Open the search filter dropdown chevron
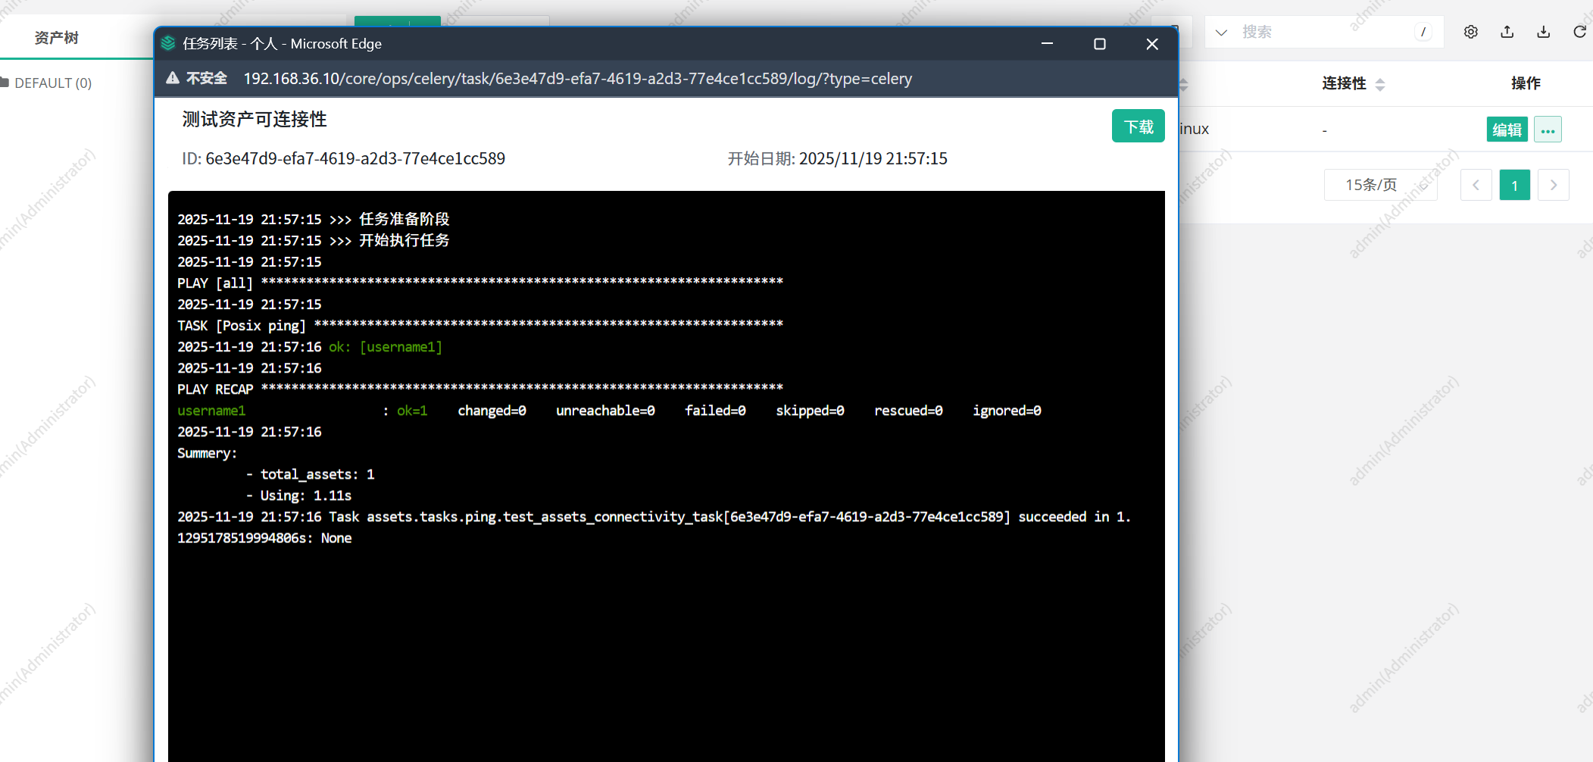The image size is (1593, 762). click(1220, 32)
